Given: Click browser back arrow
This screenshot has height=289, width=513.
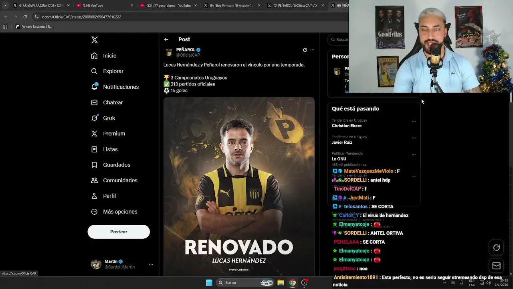Looking at the screenshot, I should (6, 17).
